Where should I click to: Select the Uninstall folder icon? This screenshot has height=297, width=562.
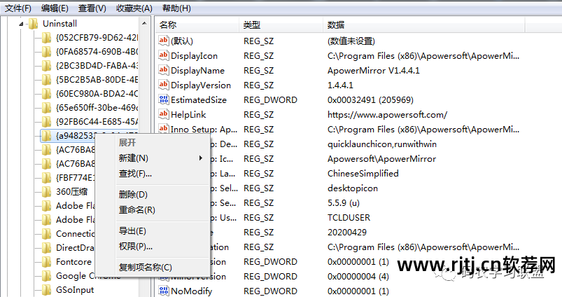coord(34,24)
